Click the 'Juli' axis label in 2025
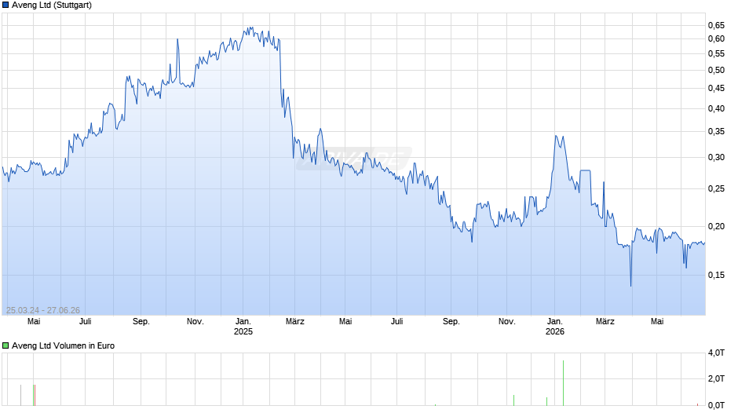Image resolution: width=738 pixels, height=413 pixels. pyautogui.click(x=396, y=322)
